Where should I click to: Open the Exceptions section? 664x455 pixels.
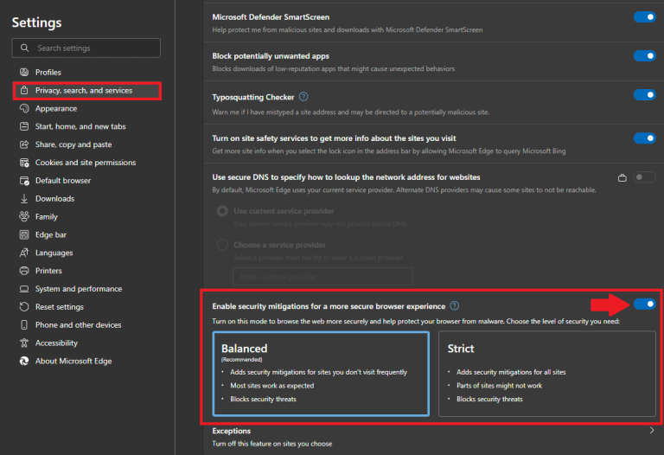point(434,437)
